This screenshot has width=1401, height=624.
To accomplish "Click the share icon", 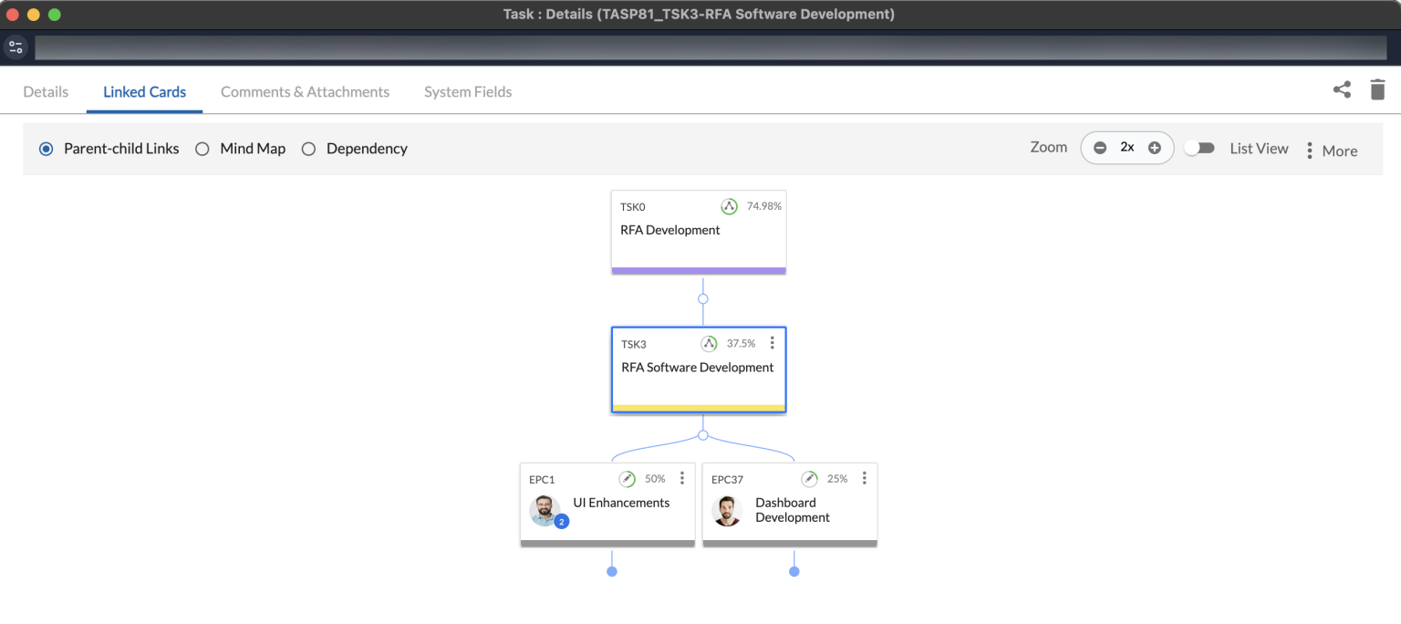I will pyautogui.click(x=1342, y=89).
